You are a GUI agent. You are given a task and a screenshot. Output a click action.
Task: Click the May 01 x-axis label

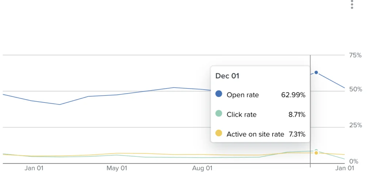coord(117,168)
